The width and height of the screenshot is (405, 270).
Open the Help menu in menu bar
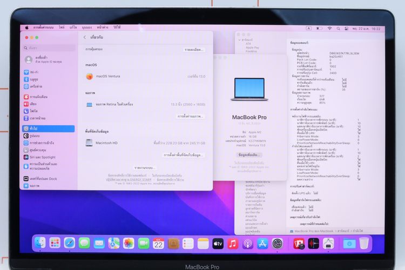[117, 28]
